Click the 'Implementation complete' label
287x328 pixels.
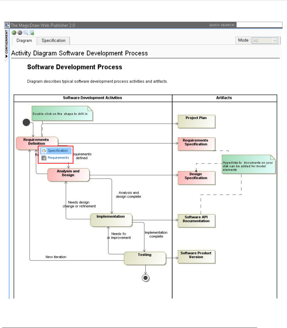pyautogui.click(x=156, y=234)
